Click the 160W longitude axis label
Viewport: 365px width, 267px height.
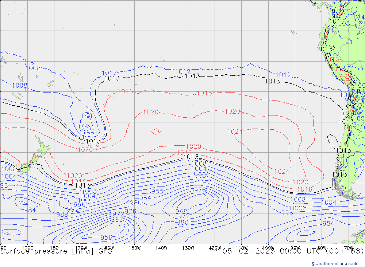[108, 248]
